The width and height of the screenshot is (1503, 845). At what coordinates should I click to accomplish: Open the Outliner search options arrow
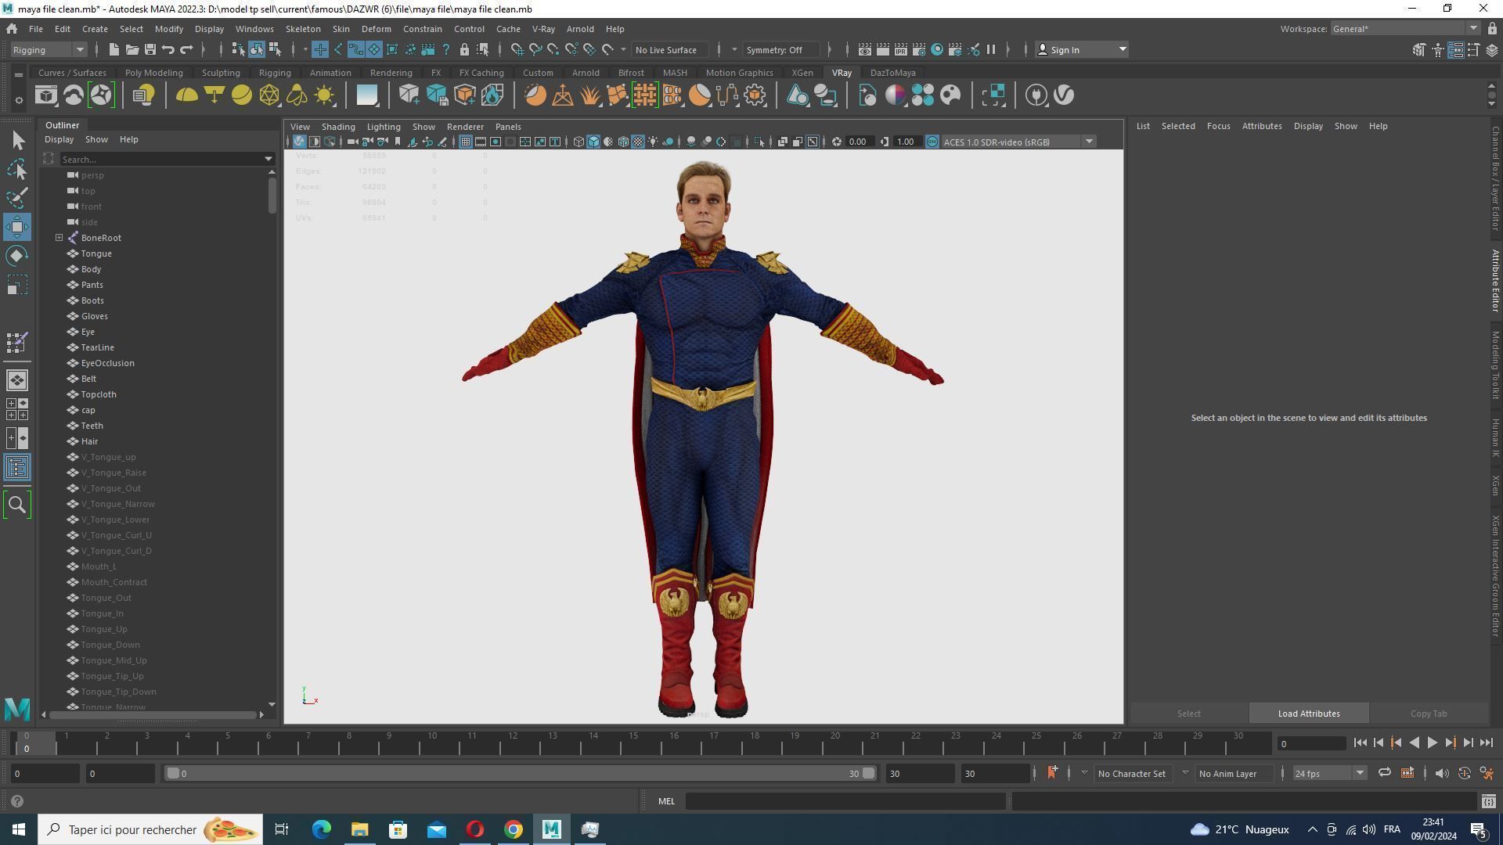tap(269, 160)
